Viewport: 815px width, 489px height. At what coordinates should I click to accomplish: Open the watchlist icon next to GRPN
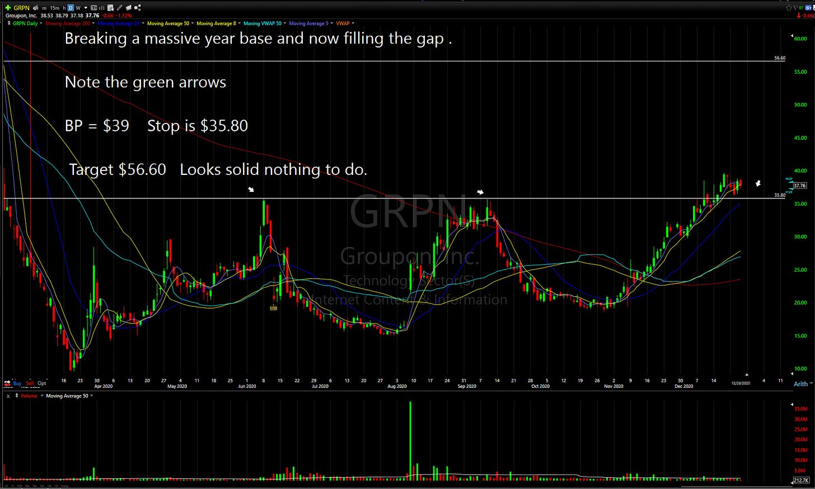(36, 8)
